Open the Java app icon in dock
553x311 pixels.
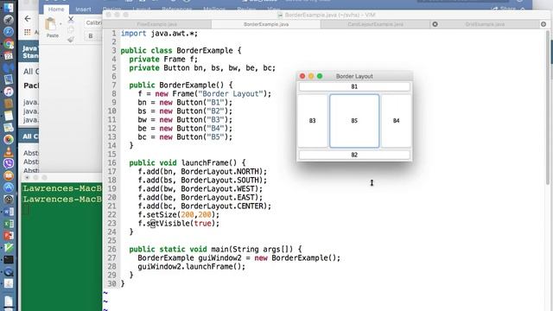(x=9, y=284)
